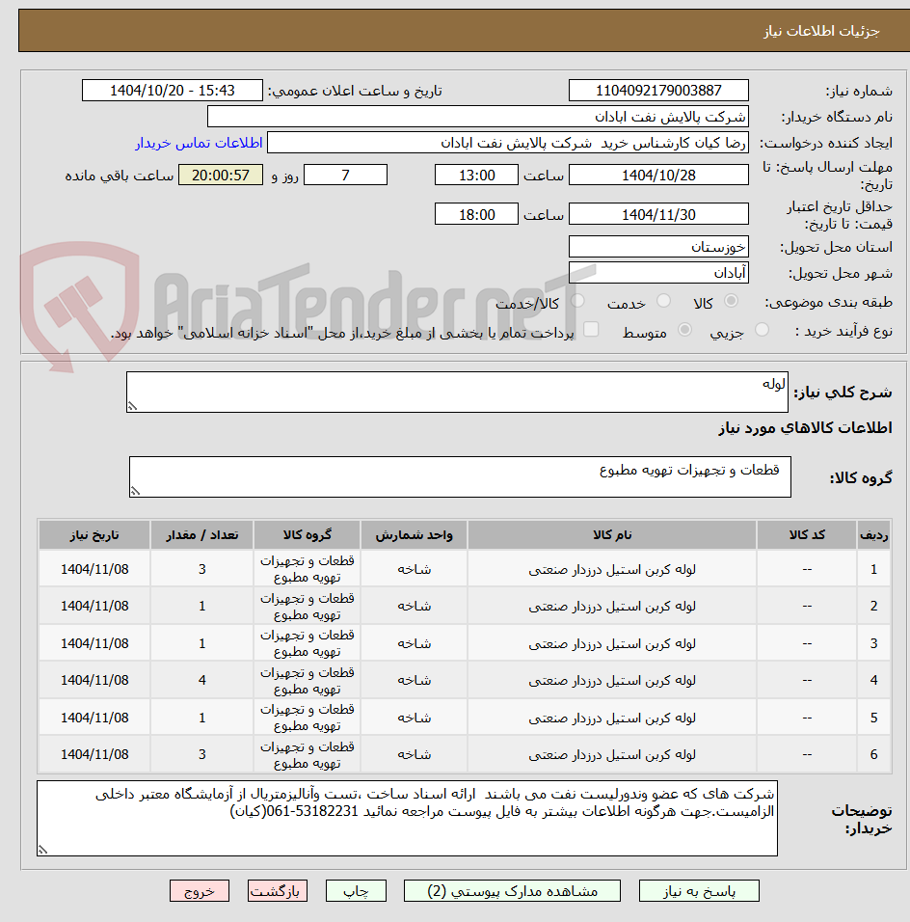This screenshot has height=922, width=910.
Task: Click the خروج exit button
Action: [x=200, y=890]
